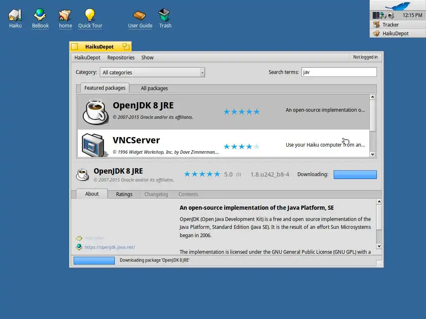Open the Repositories menu
This screenshot has height=319, width=426.
pos(121,57)
